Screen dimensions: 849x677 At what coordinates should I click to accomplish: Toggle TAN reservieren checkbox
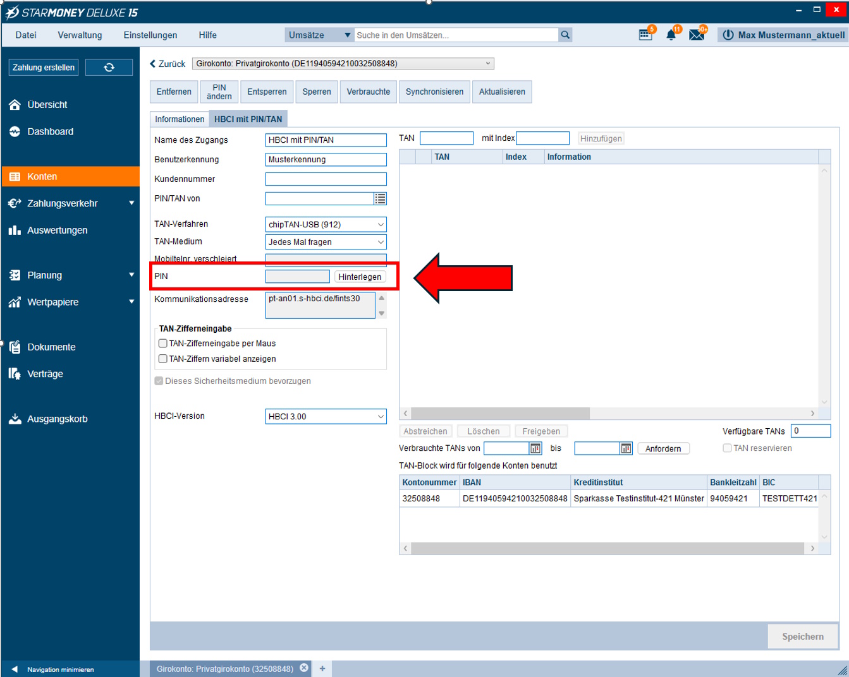pyautogui.click(x=727, y=448)
